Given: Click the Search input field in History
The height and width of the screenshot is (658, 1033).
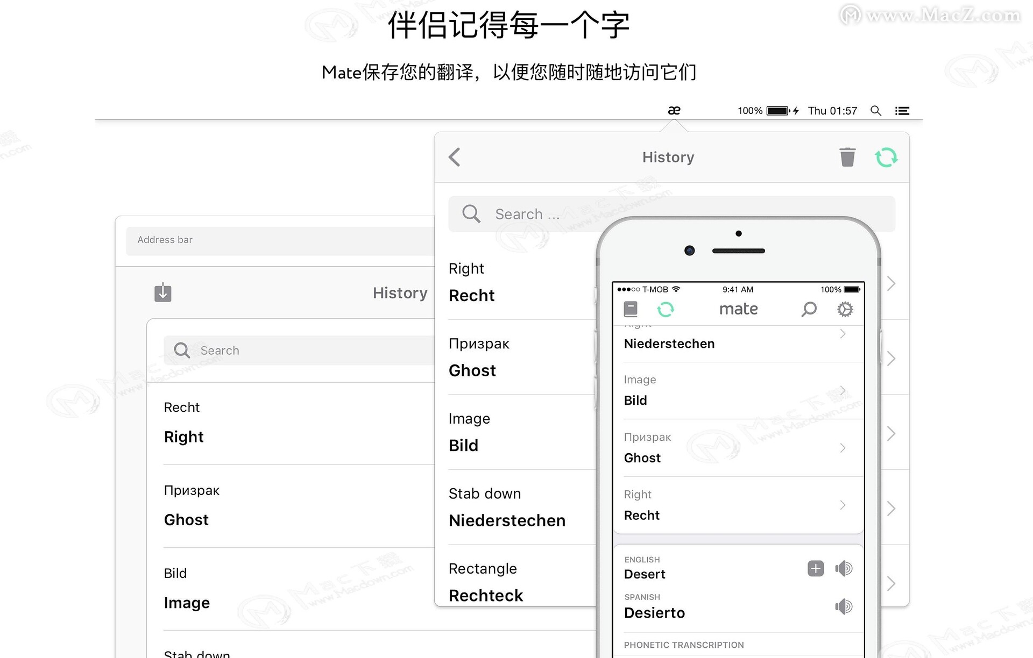Looking at the screenshot, I should click(671, 214).
